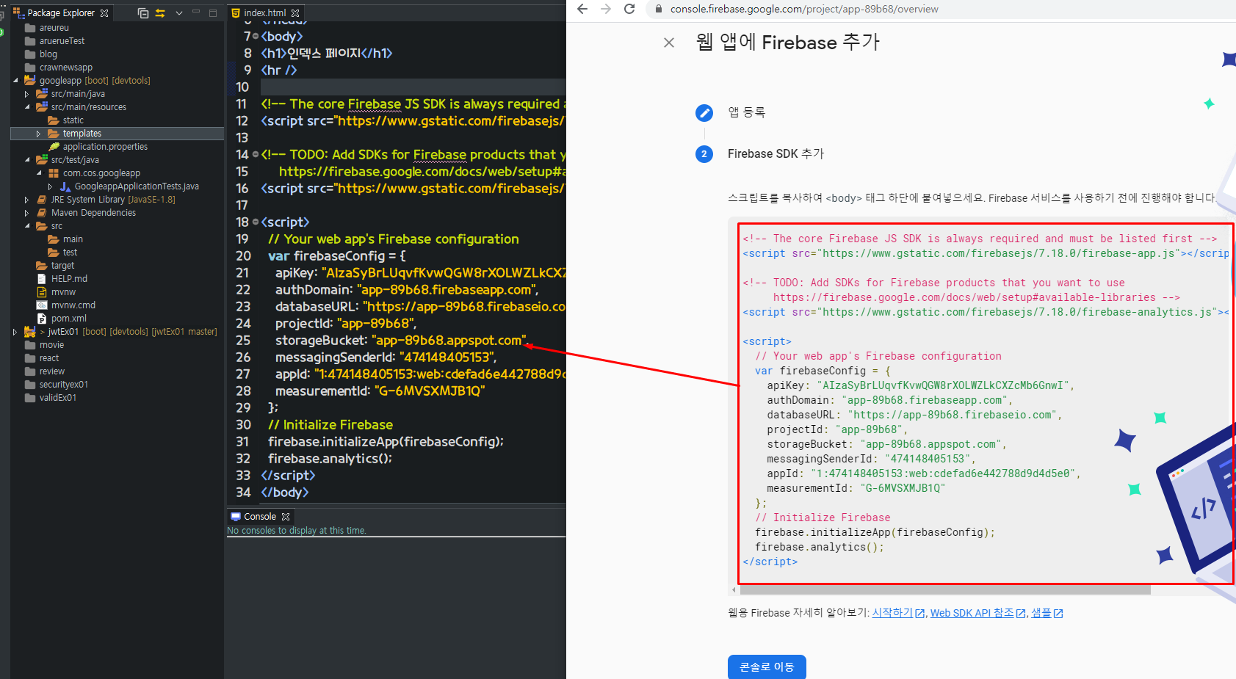Collapse the src folder node

pyautogui.click(x=27, y=226)
